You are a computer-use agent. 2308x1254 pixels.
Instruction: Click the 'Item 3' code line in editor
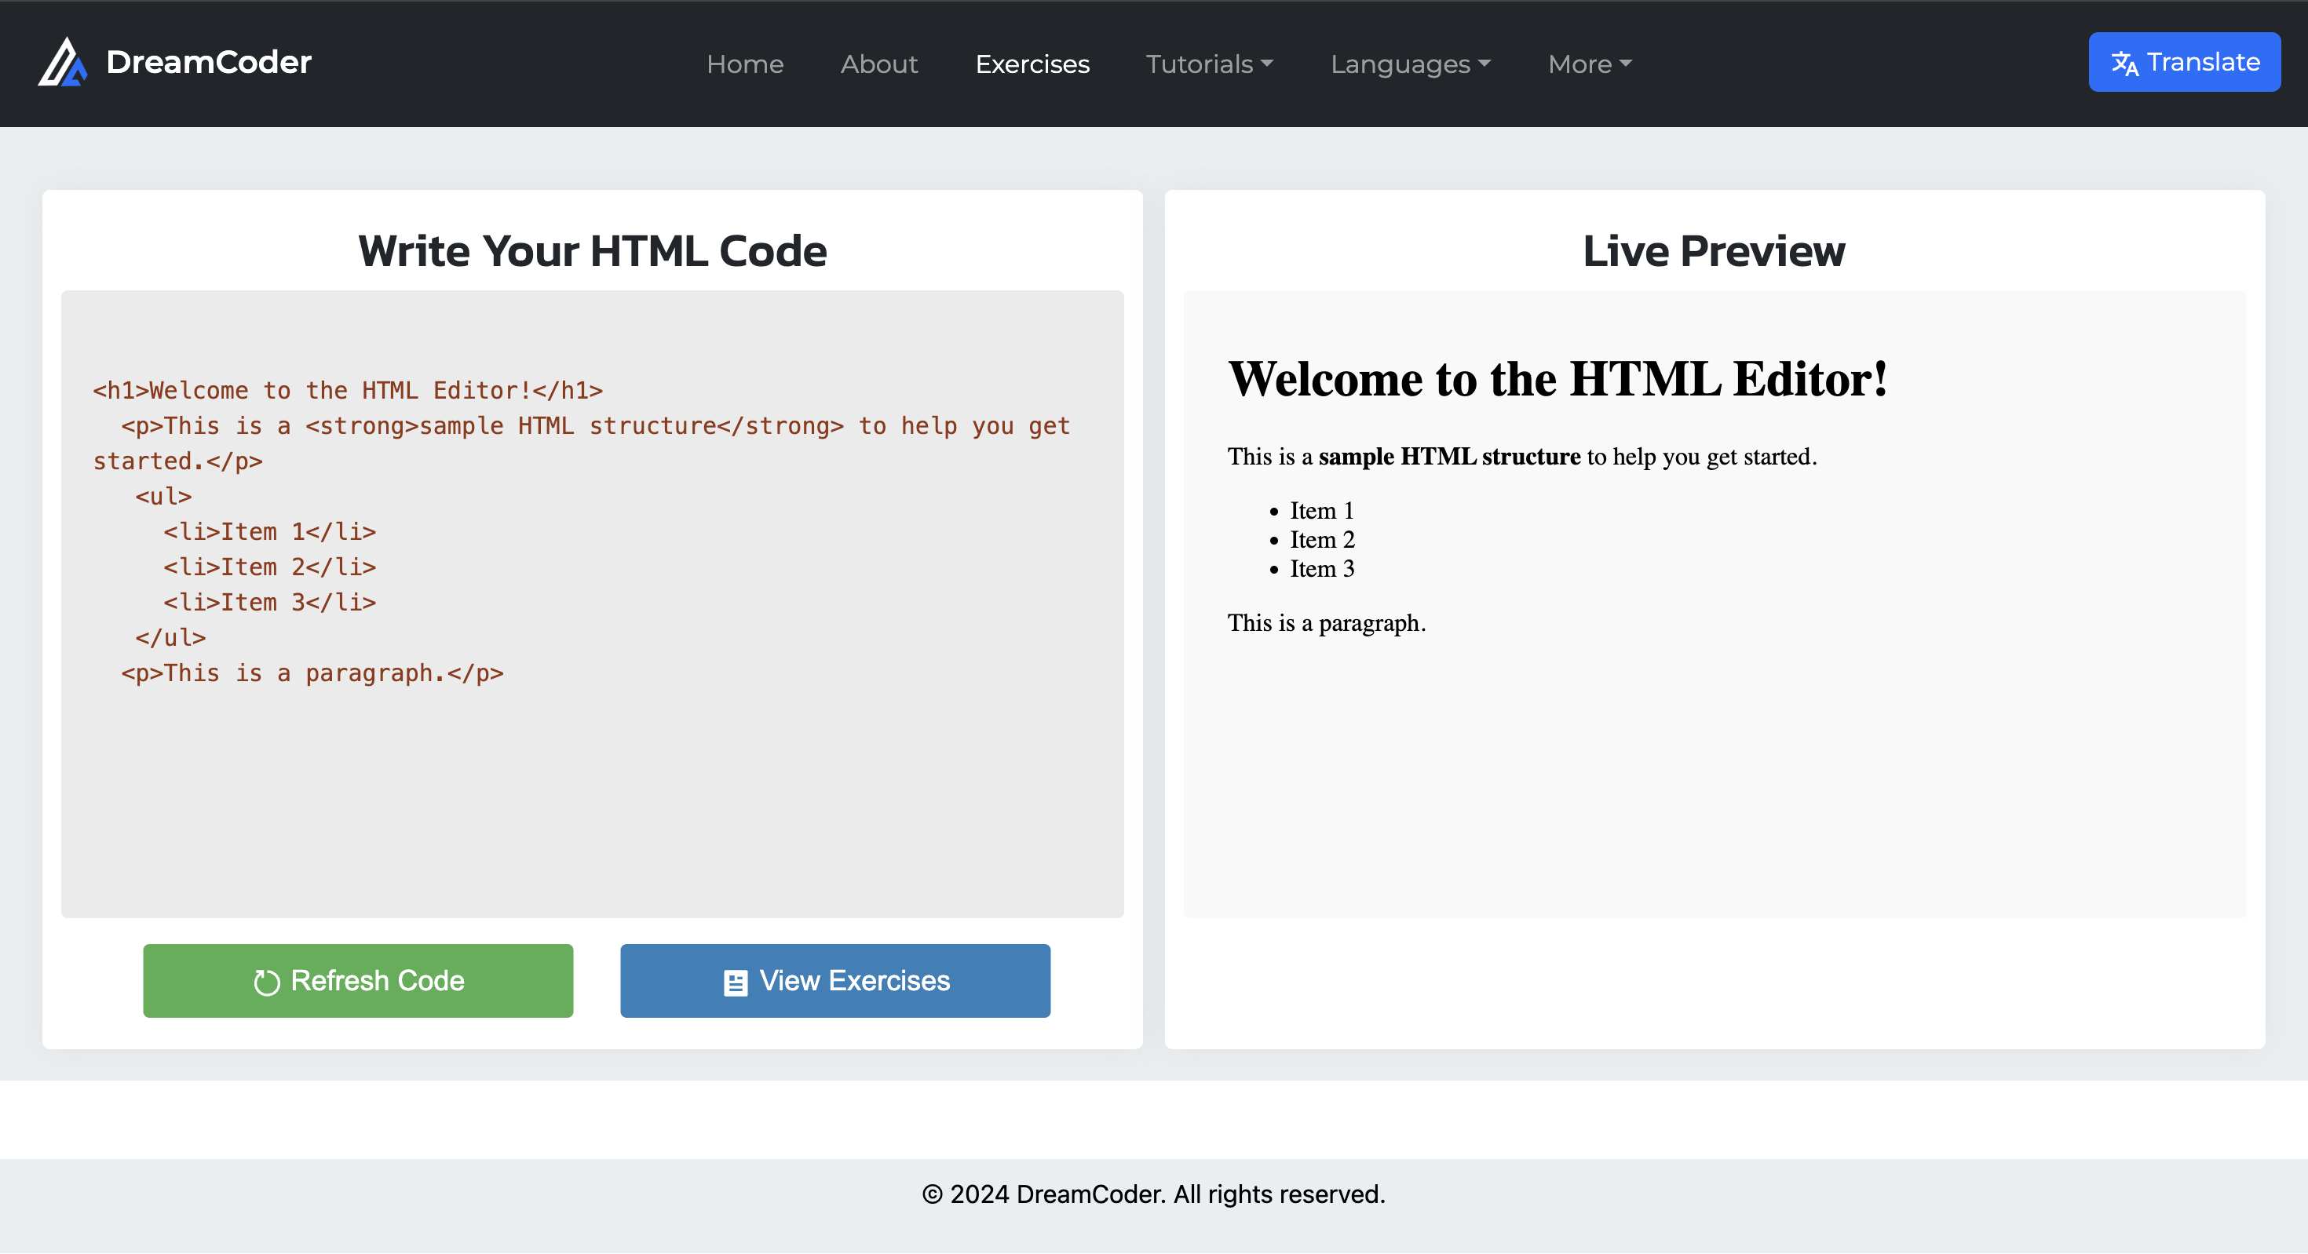click(x=270, y=603)
